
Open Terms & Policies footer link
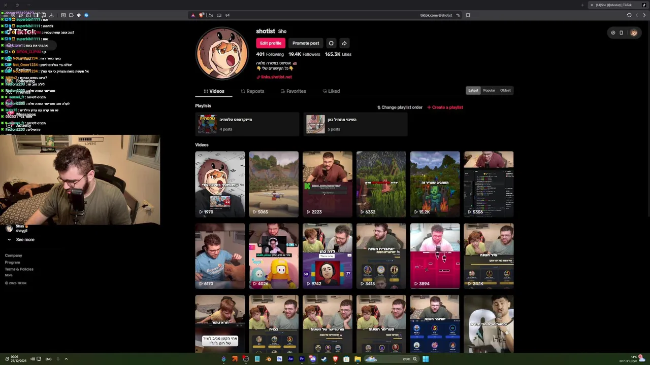click(19, 269)
